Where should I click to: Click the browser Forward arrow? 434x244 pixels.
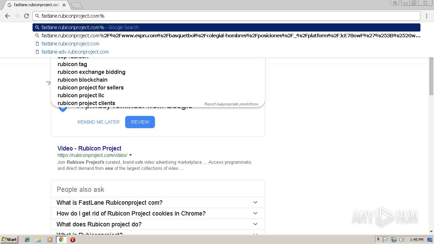pyautogui.click(x=17, y=16)
